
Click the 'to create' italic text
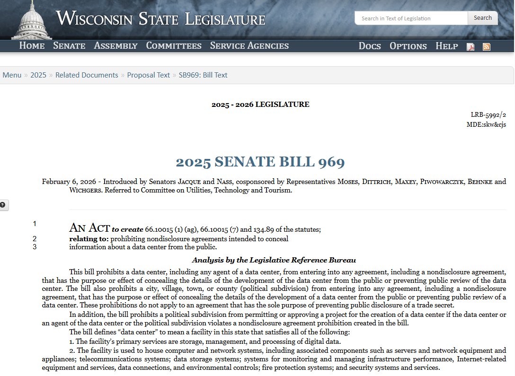tap(127, 229)
